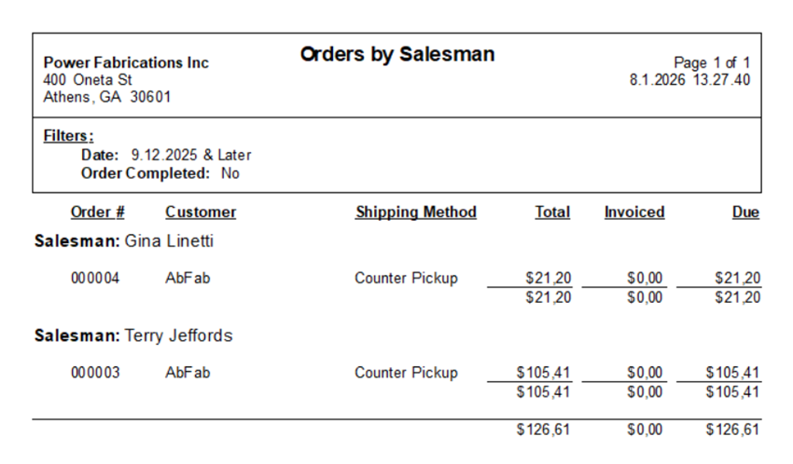Click the Invoiced column header
The width and height of the screenshot is (793, 464).
pos(634,212)
